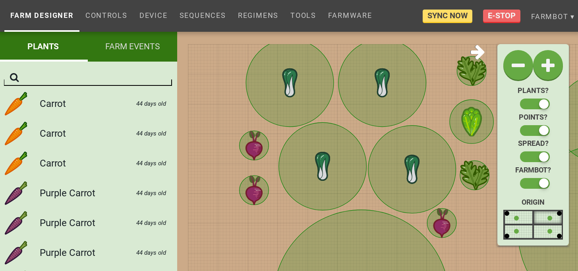Set origin to top-right quadrant
This screenshot has height=271, width=578.
(x=548, y=218)
